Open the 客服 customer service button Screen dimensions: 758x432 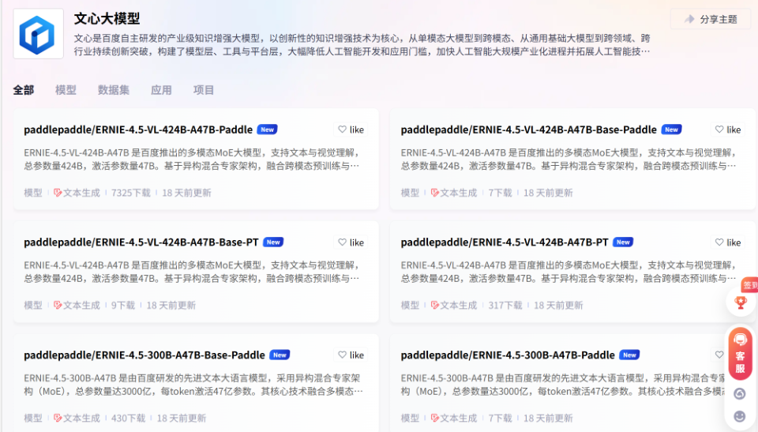tap(740, 354)
